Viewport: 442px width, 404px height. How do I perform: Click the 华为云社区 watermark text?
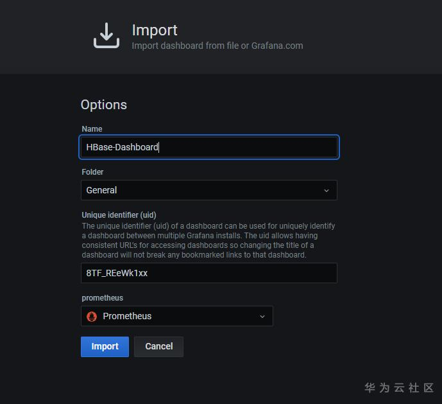click(x=399, y=388)
